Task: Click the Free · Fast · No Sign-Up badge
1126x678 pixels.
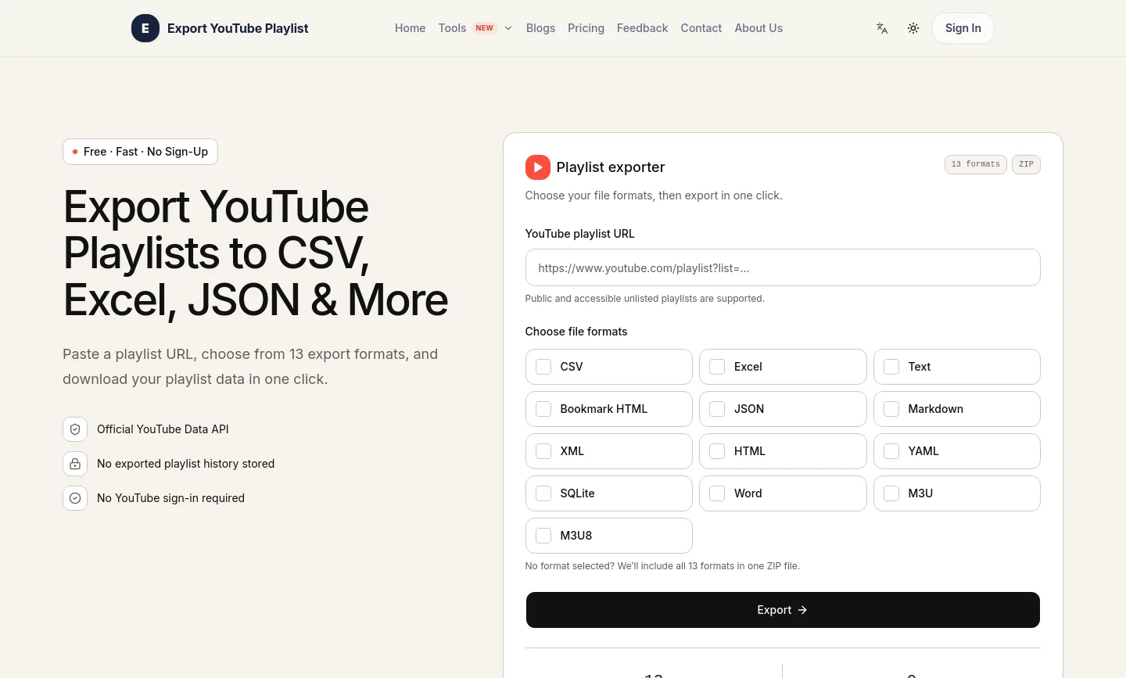Action: (140, 152)
